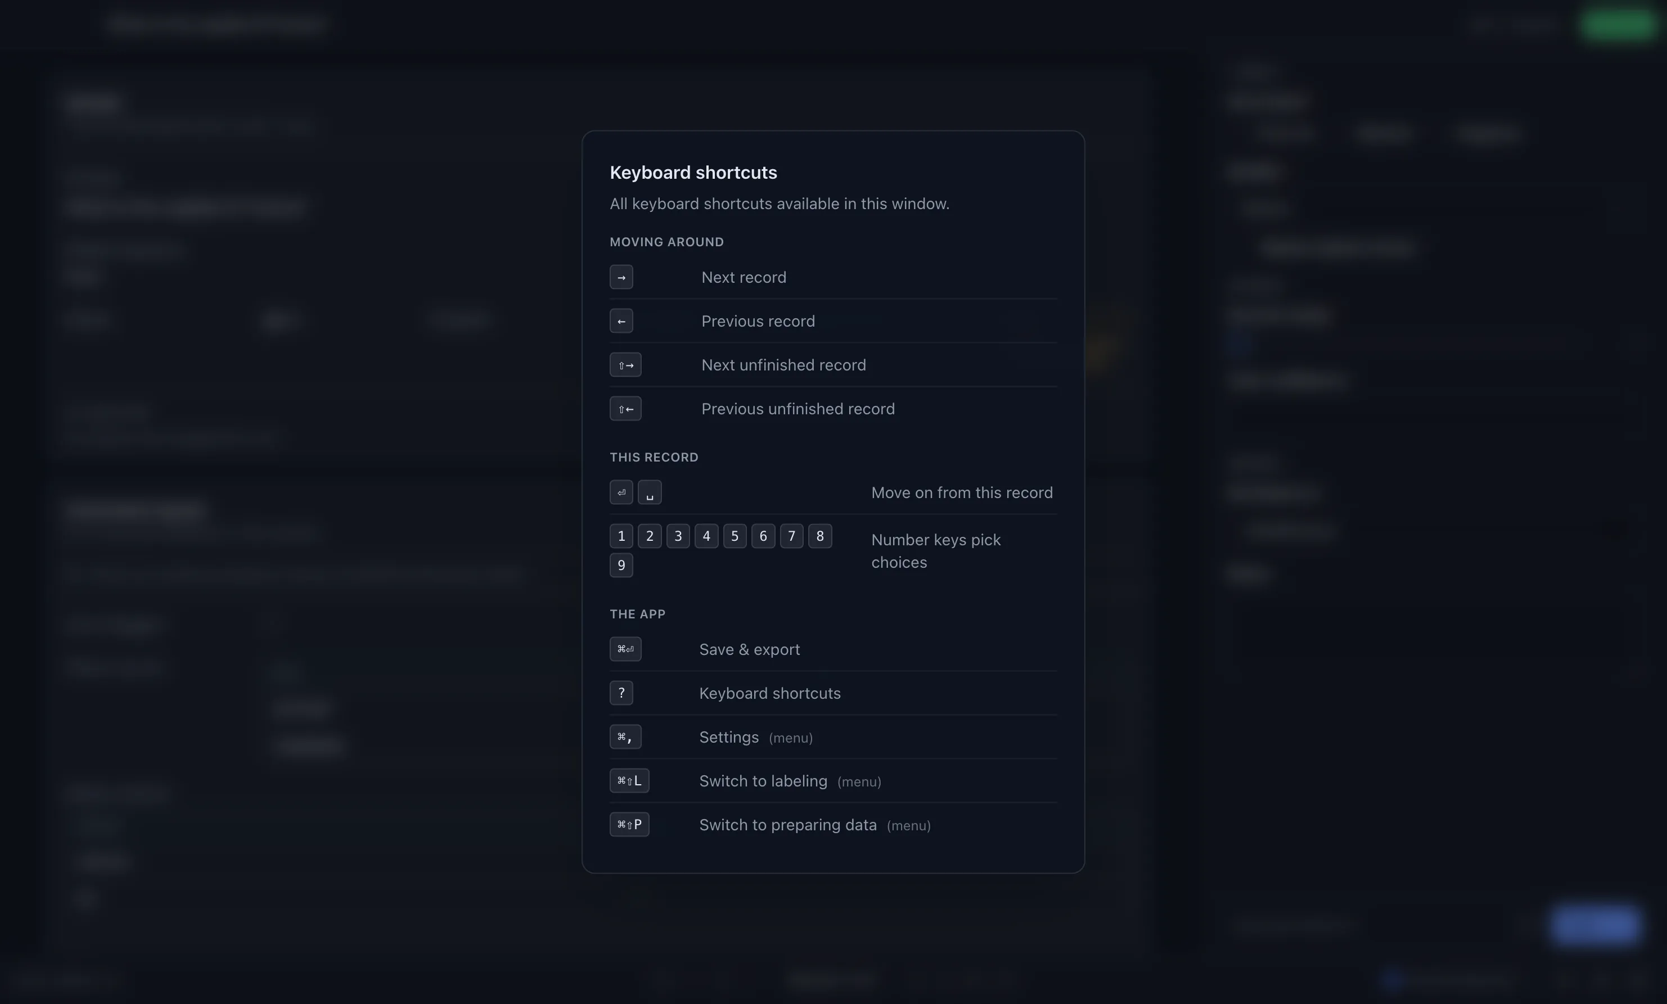Click the 'THE APP' section heading
The image size is (1667, 1004).
pyautogui.click(x=637, y=614)
